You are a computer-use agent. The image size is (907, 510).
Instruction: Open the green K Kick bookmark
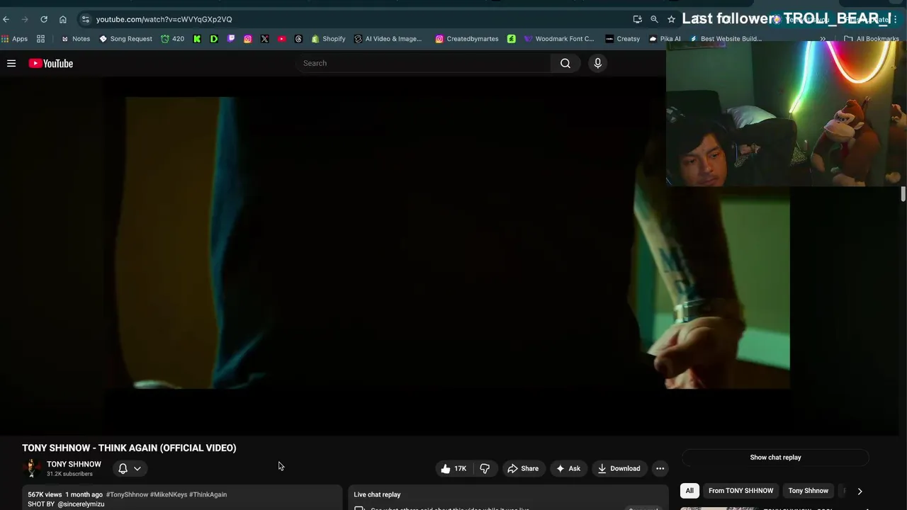(x=197, y=39)
